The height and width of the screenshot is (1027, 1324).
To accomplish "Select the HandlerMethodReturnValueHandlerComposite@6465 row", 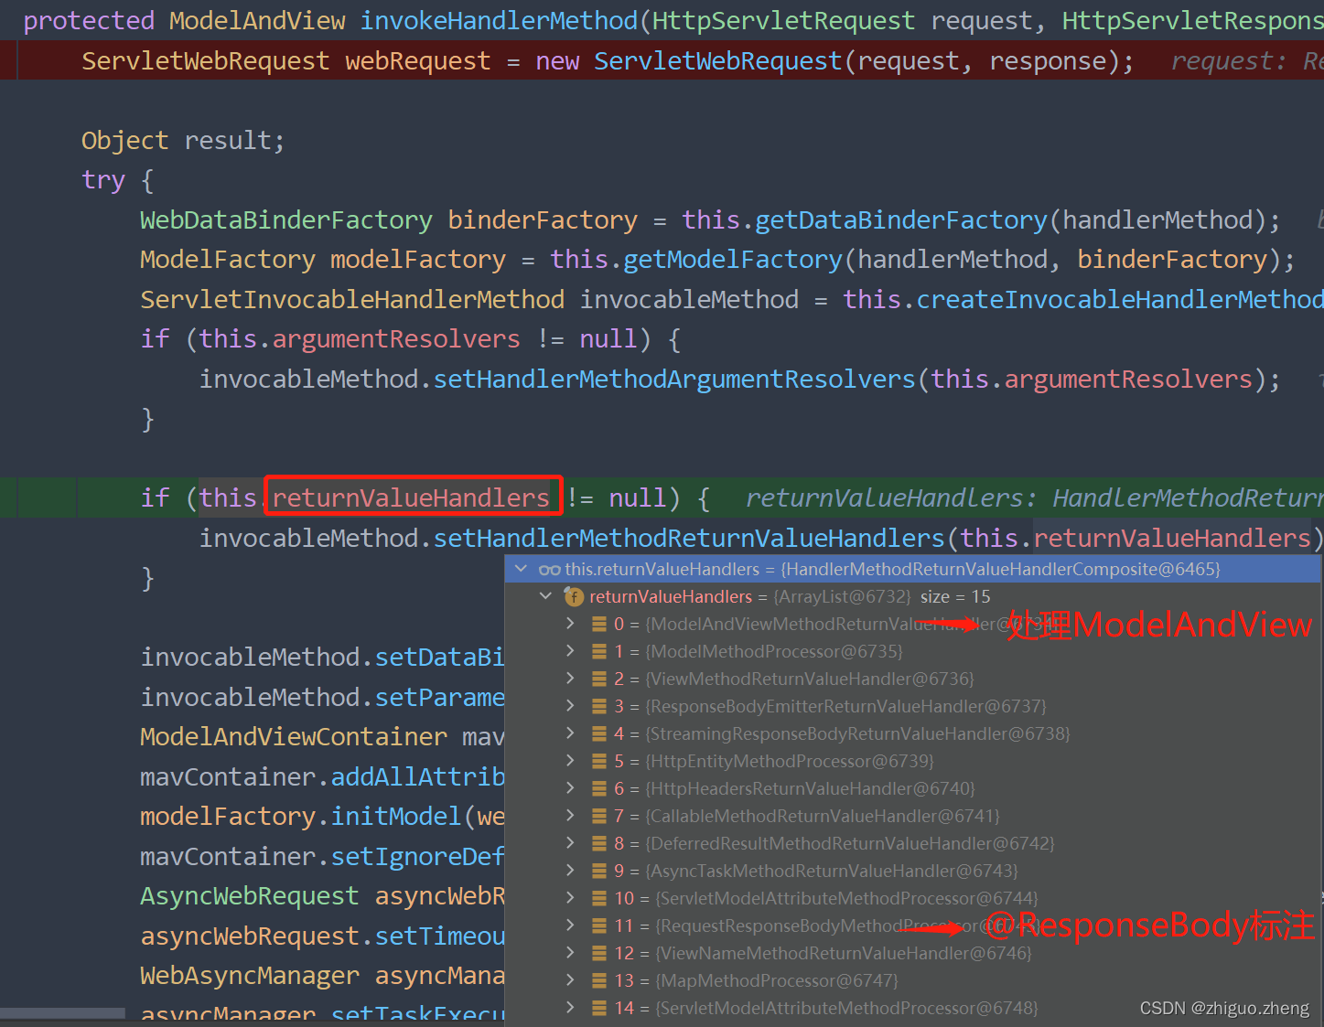I will (912, 569).
